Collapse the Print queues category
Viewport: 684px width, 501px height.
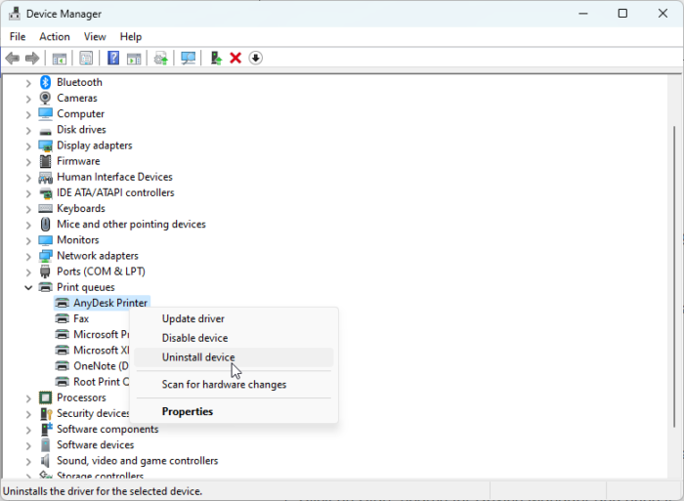[x=28, y=287]
